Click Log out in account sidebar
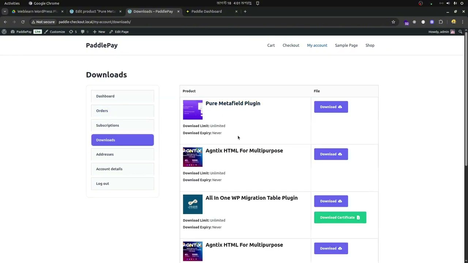The width and height of the screenshot is (468, 263). click(122, 183)
